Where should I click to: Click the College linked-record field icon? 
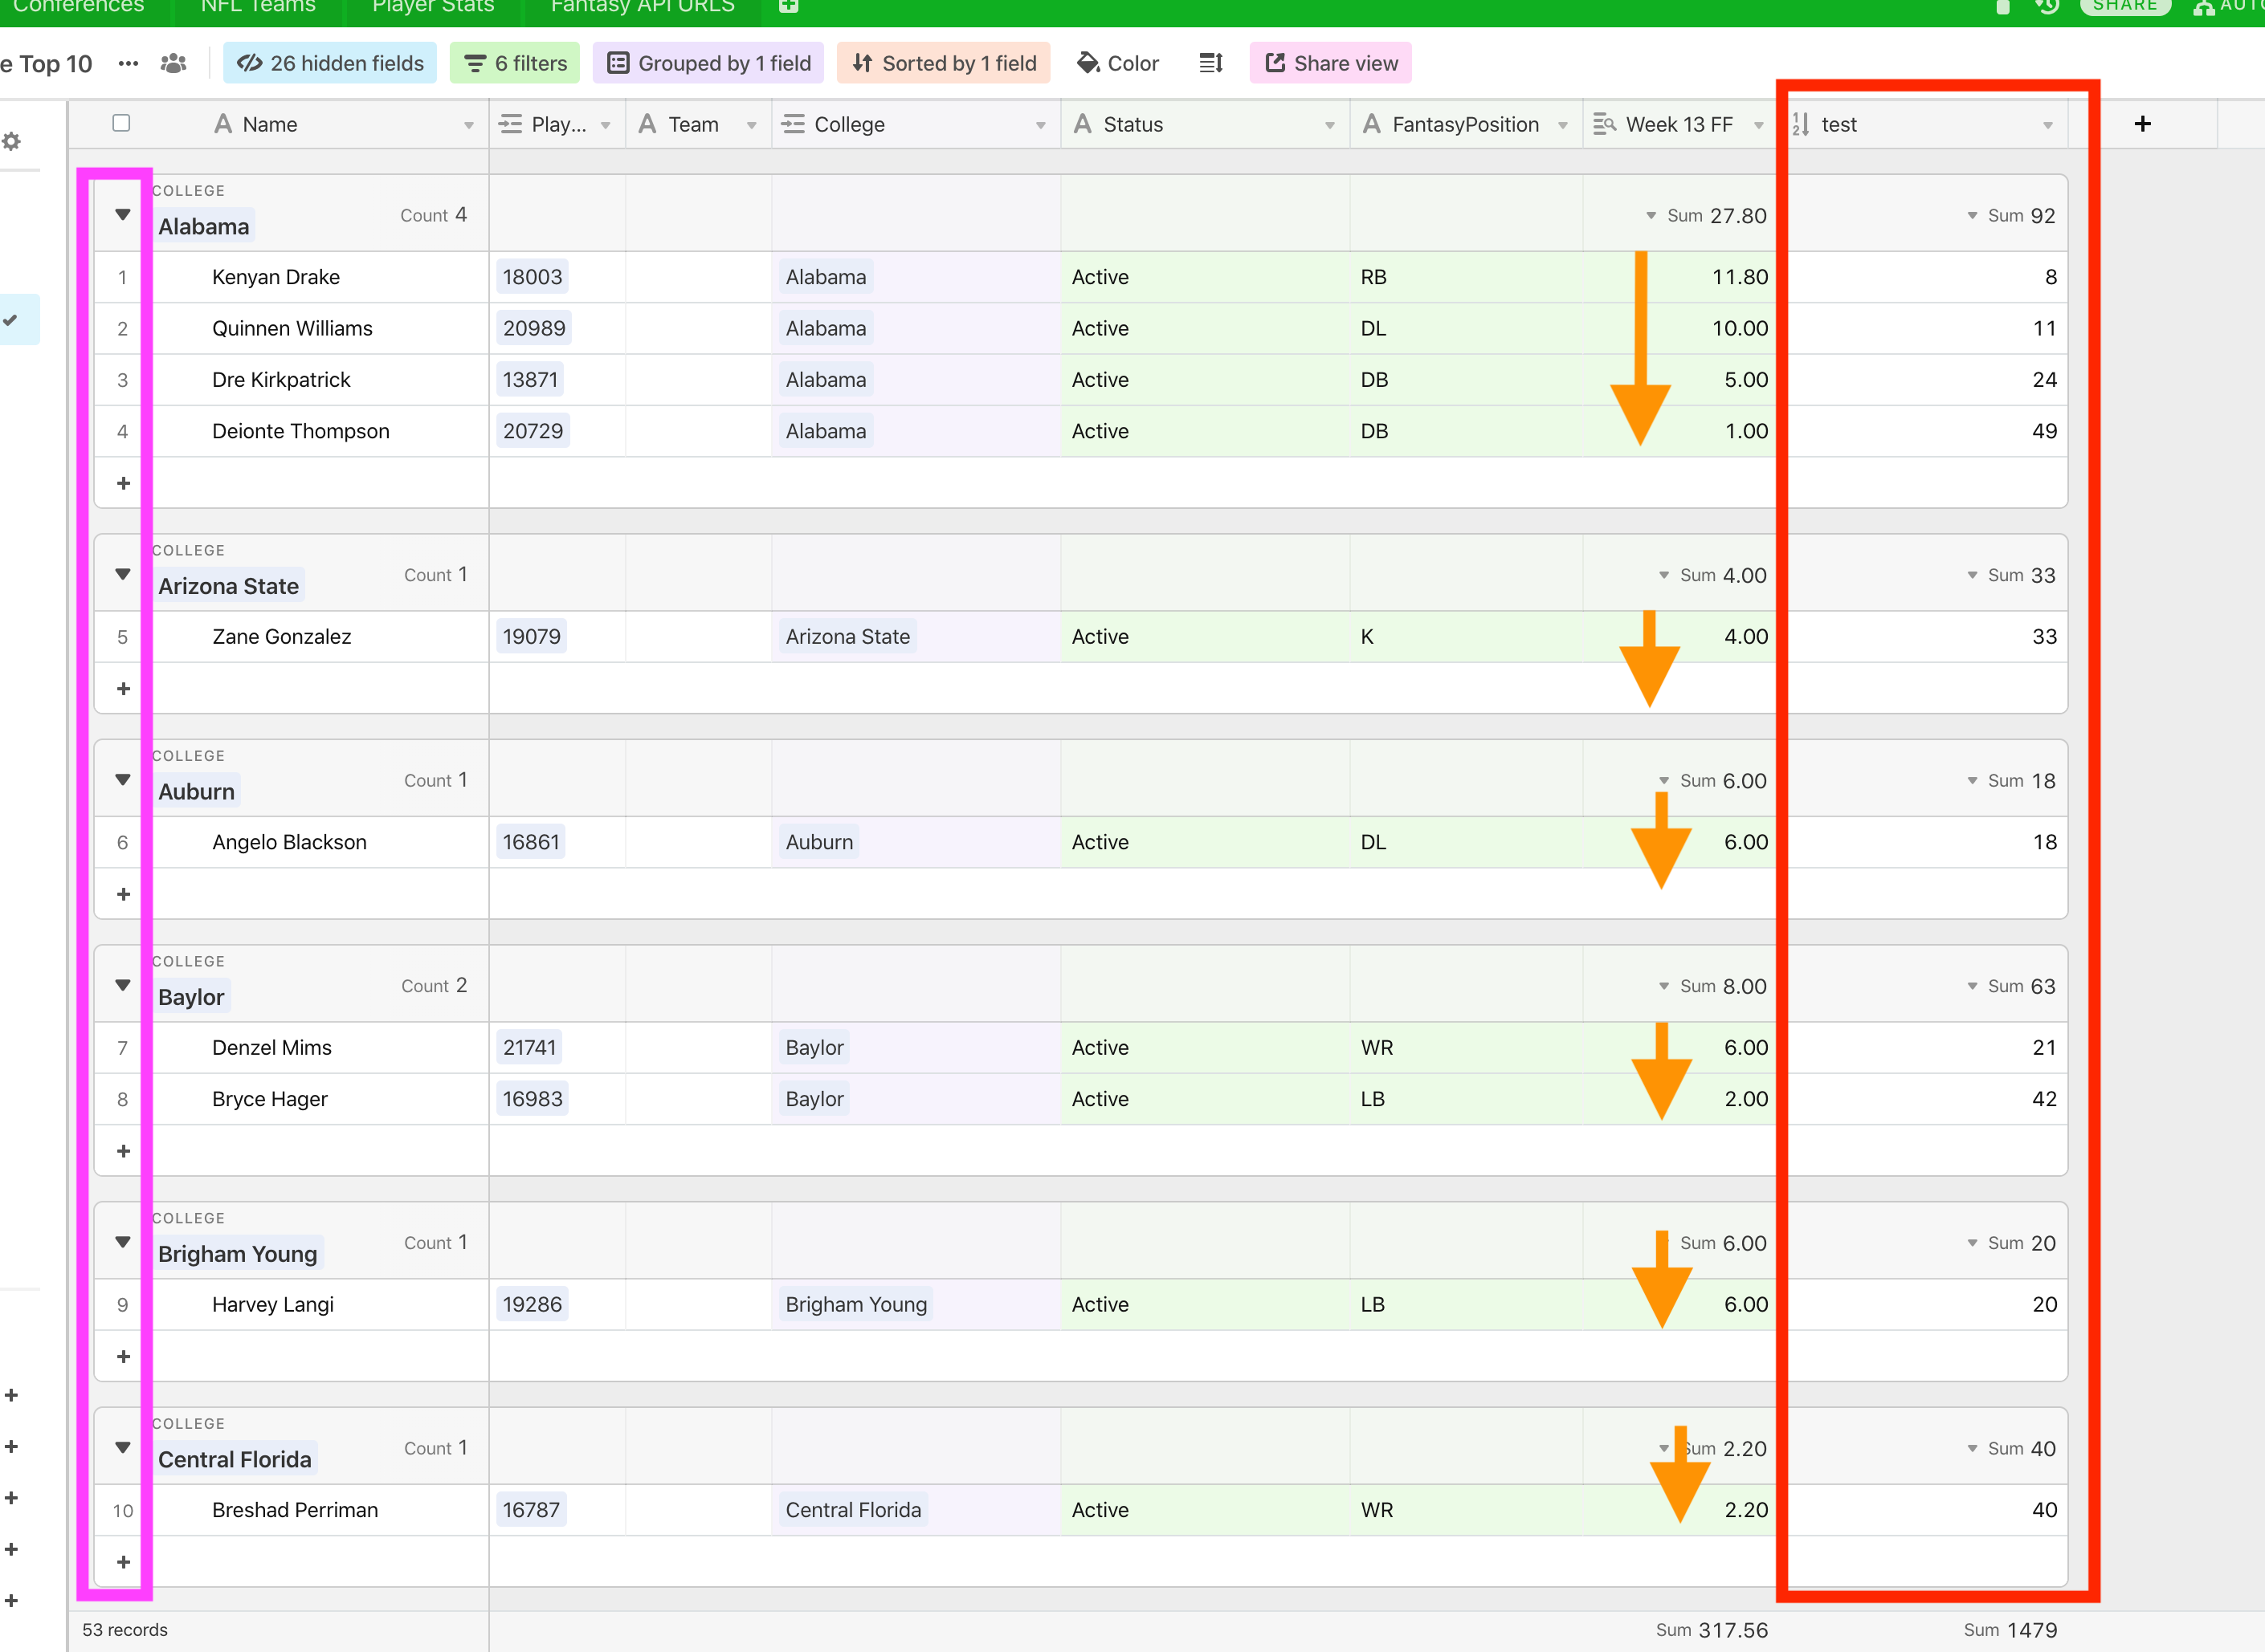click(x=793, y=124)
